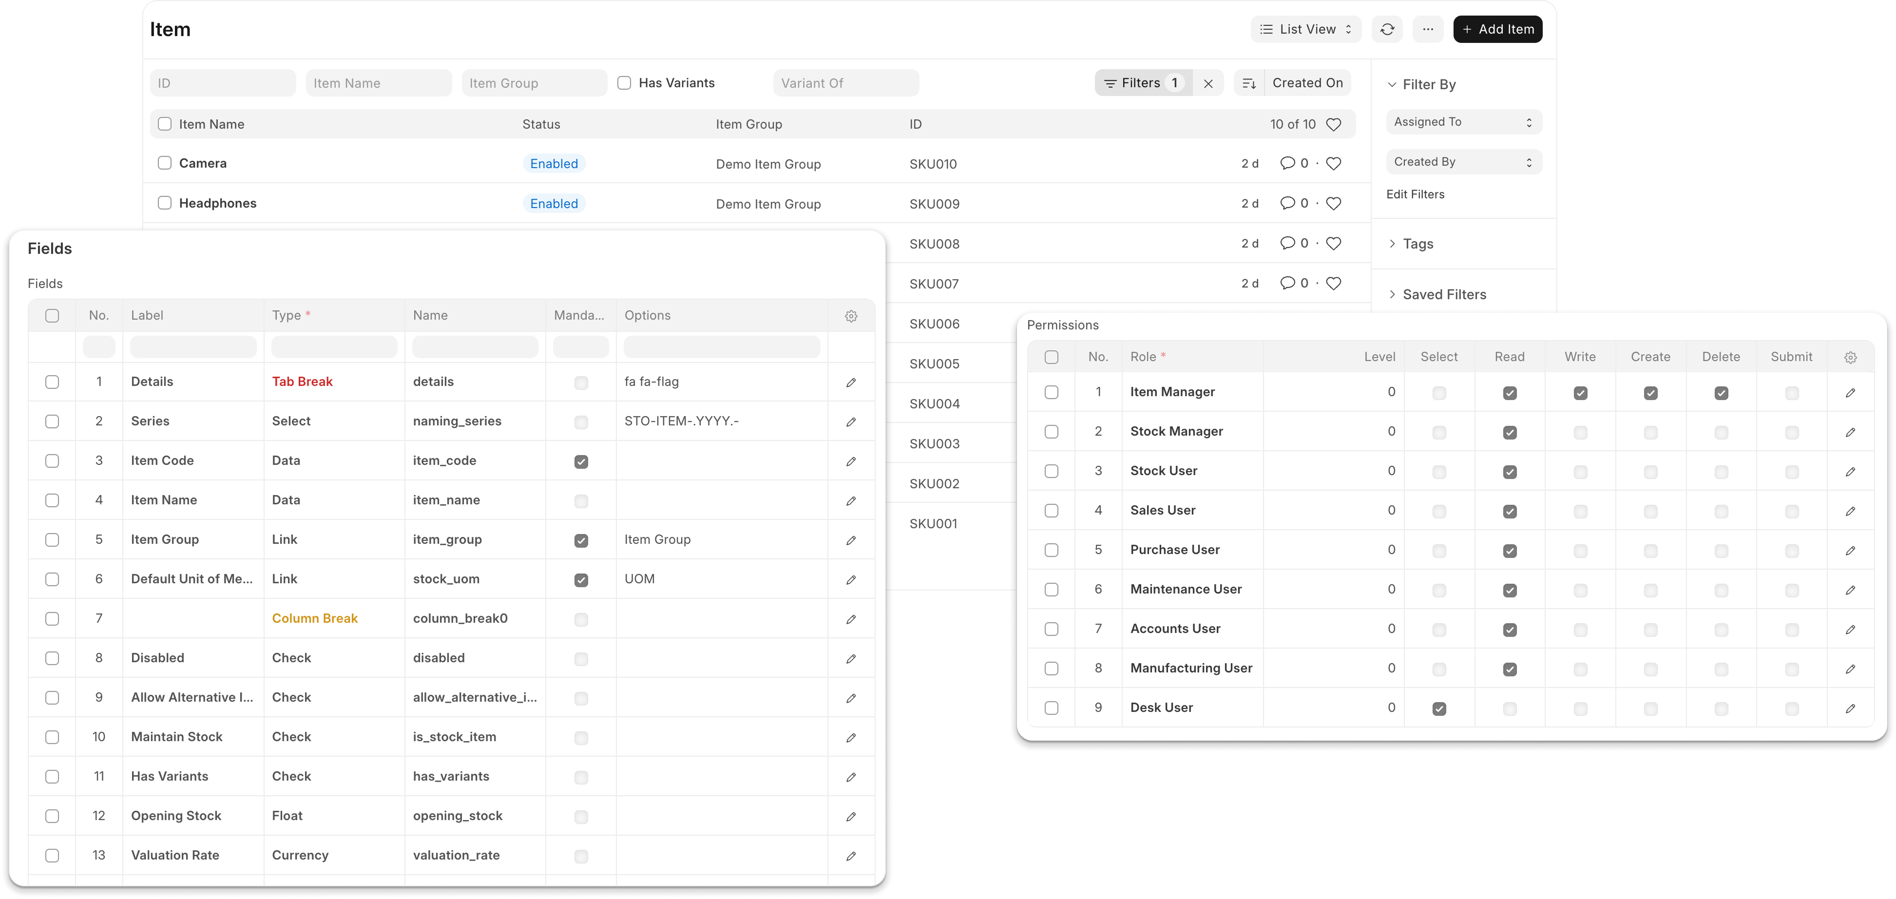Edit Stock Manager permission row pencil

1850,432
